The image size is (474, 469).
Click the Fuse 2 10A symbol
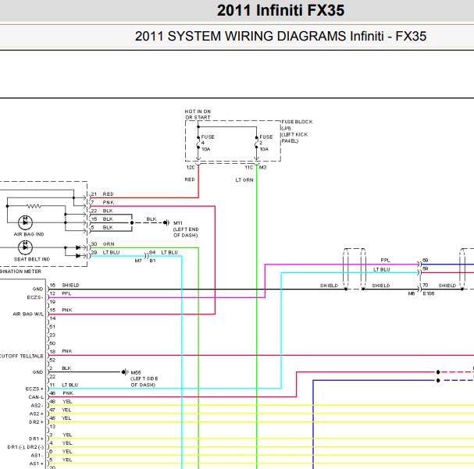257,142
